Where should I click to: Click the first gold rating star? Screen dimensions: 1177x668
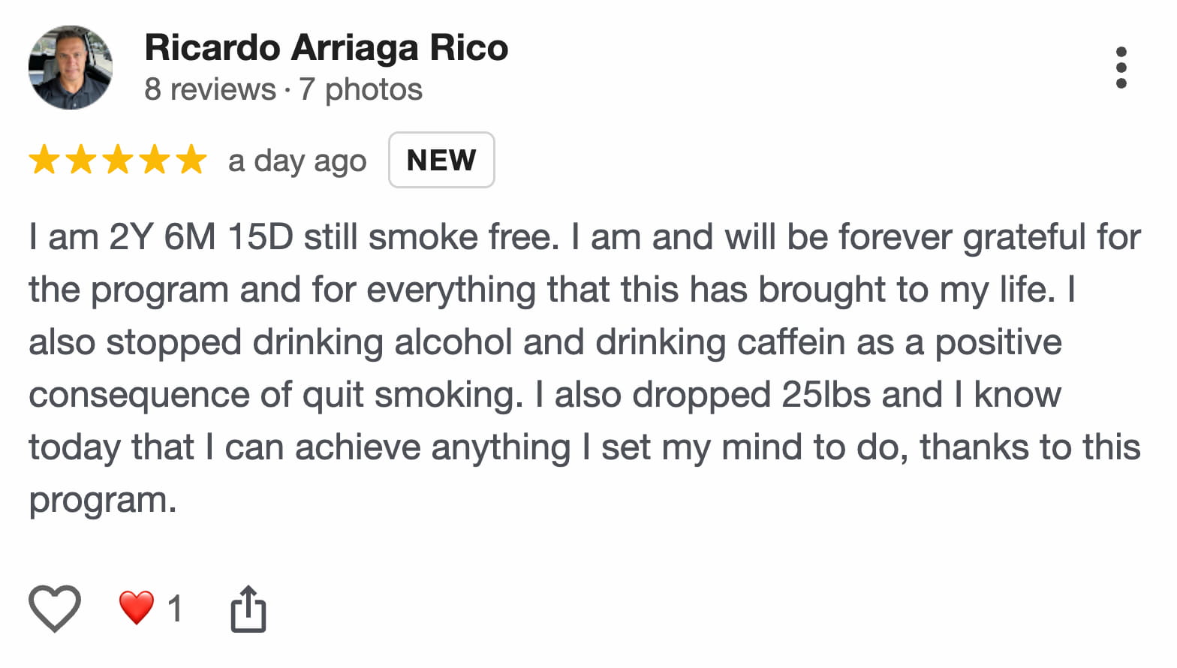(x=44, y=160)
